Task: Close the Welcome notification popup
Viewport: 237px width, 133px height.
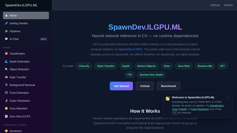Action: [228, 98]
